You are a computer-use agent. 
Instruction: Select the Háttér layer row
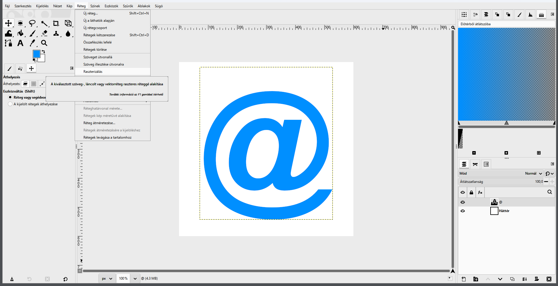tap(507, 211)
